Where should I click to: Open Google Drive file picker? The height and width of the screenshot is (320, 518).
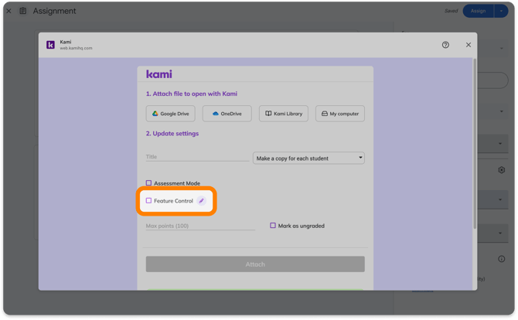coord(170,114)
